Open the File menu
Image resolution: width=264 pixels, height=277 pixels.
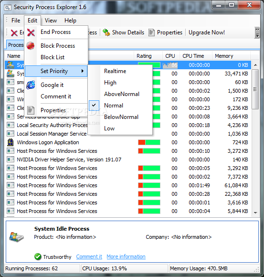[16, 21]
